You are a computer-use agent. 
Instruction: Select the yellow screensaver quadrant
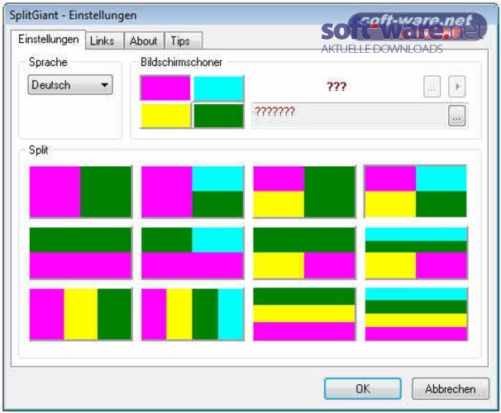[x=165, y=116]
